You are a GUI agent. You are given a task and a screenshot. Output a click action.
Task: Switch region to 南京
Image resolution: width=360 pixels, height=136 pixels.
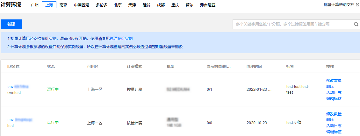pyautogui.click(x=63, y=5)
